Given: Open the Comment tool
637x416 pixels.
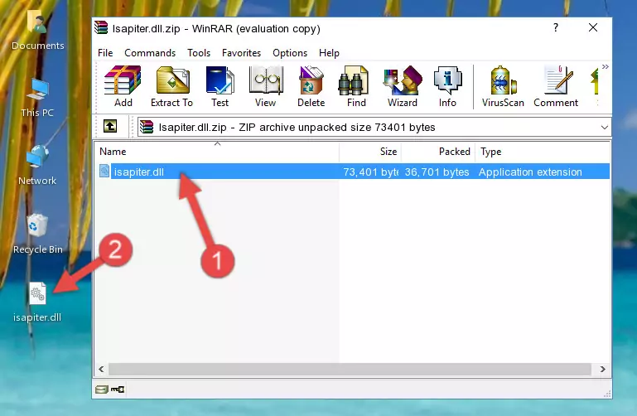Looking at the screenshot, I should coord(556,86).
